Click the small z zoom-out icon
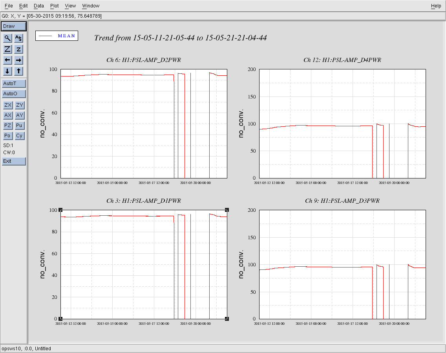The width and height of the screenshot is (446, 353). click(18, 49)
